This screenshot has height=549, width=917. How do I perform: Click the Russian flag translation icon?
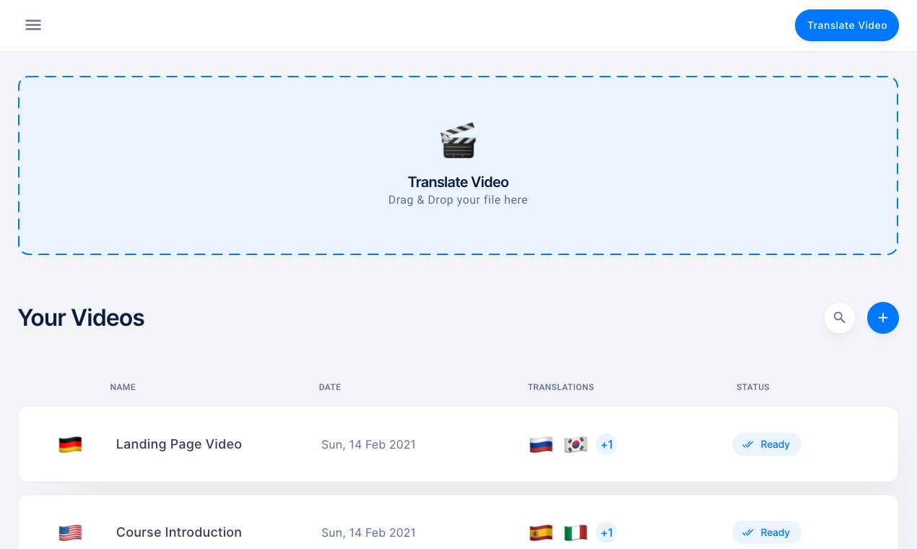(x=541, y=444)
